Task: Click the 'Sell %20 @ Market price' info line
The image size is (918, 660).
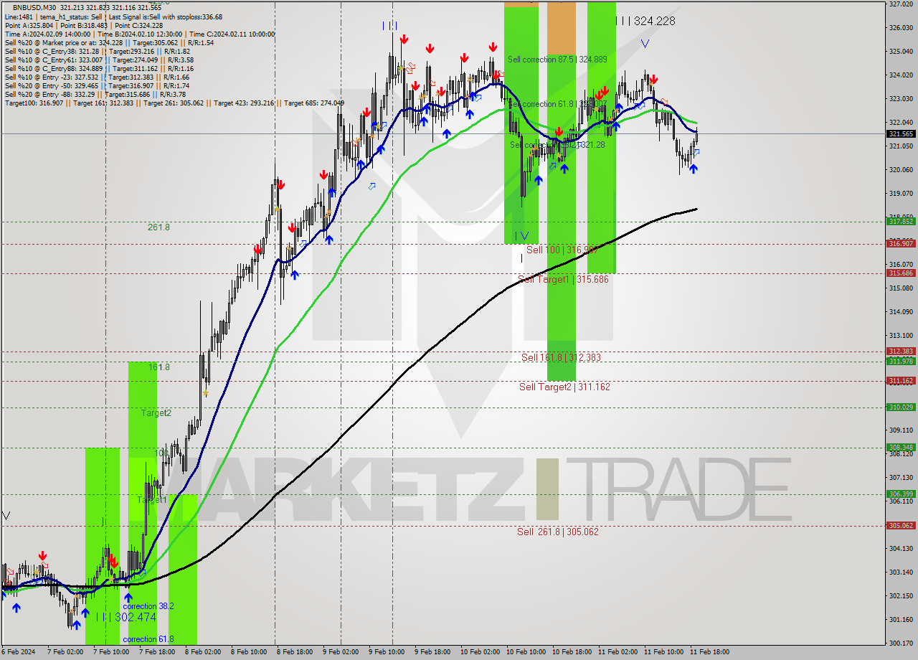Action: [109, 42]
